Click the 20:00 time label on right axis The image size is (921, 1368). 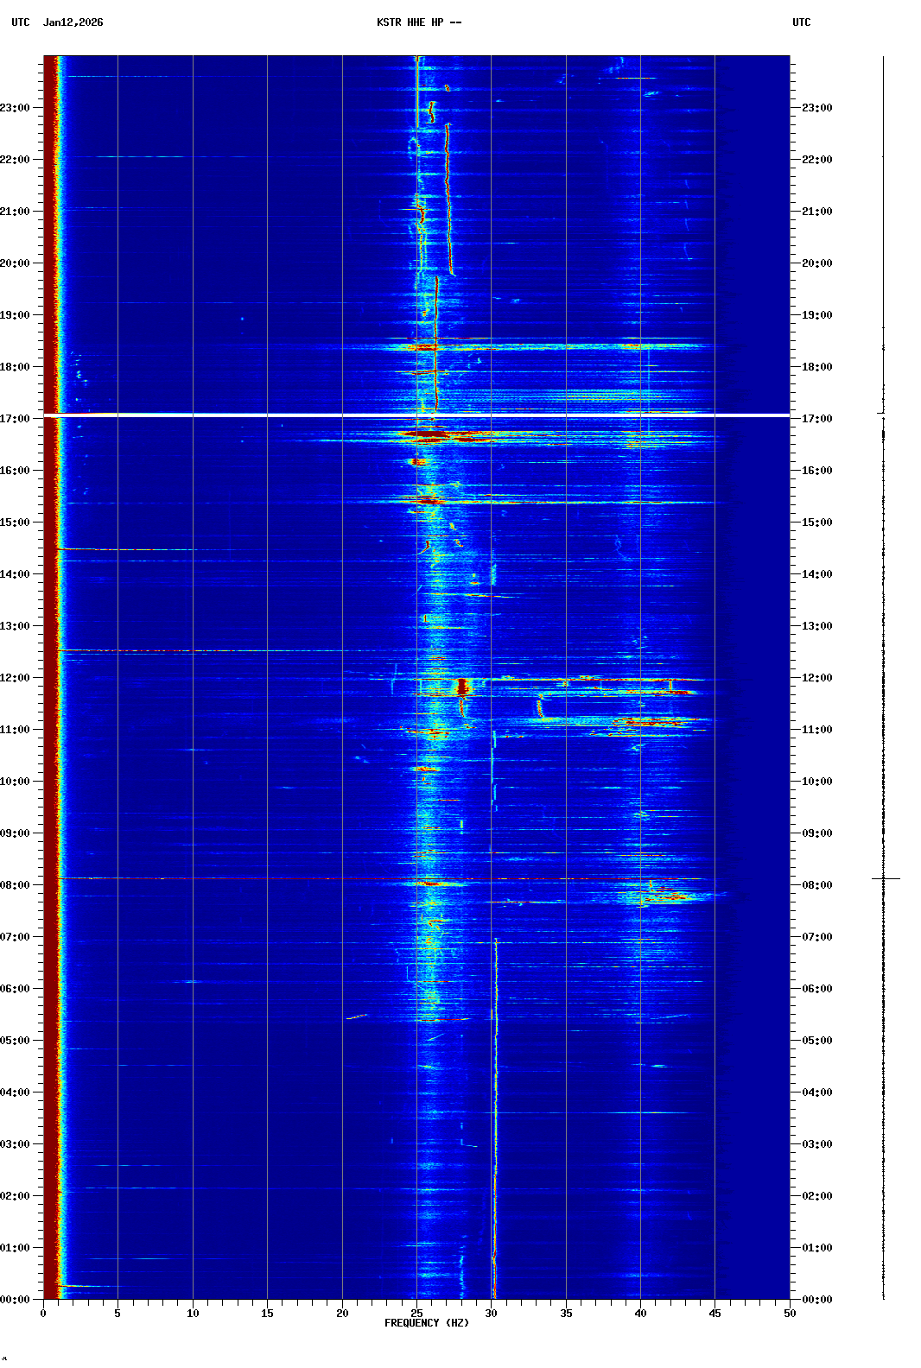816,263
